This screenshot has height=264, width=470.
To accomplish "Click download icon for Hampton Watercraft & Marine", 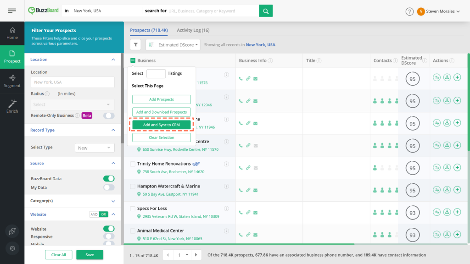I will click(x=447, y=190).
